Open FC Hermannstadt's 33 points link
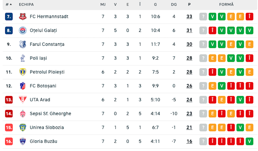The image size is (258, 151). [x=189, y=16]
